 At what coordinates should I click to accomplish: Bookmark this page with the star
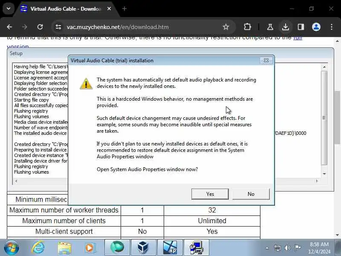pos(226,27)
